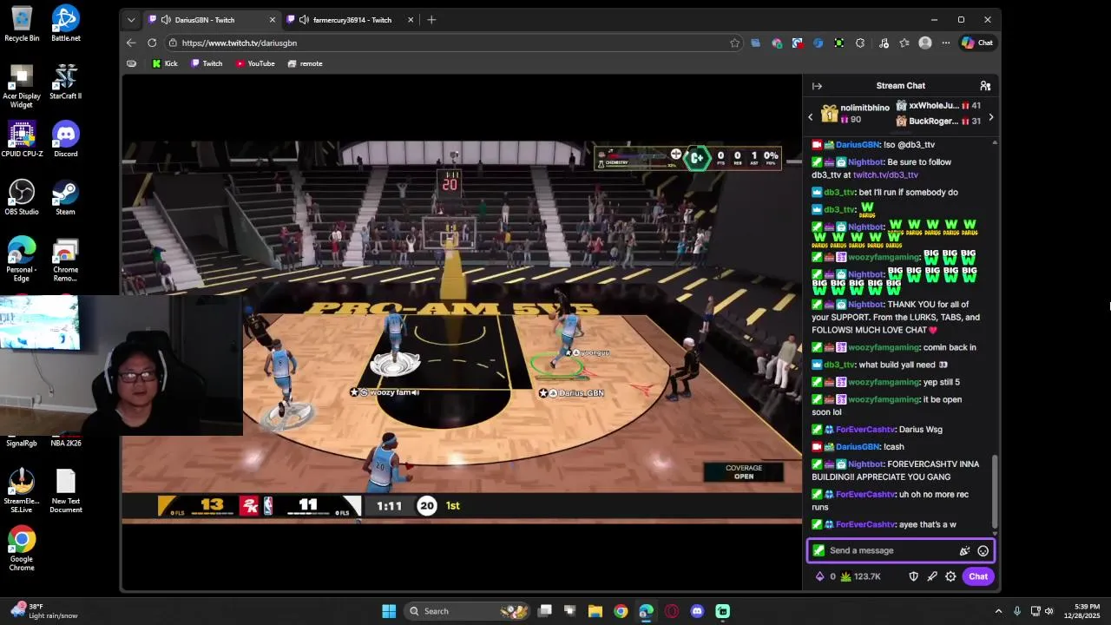
Task: Open the media control music icon
Action: (x=884, y=43)
